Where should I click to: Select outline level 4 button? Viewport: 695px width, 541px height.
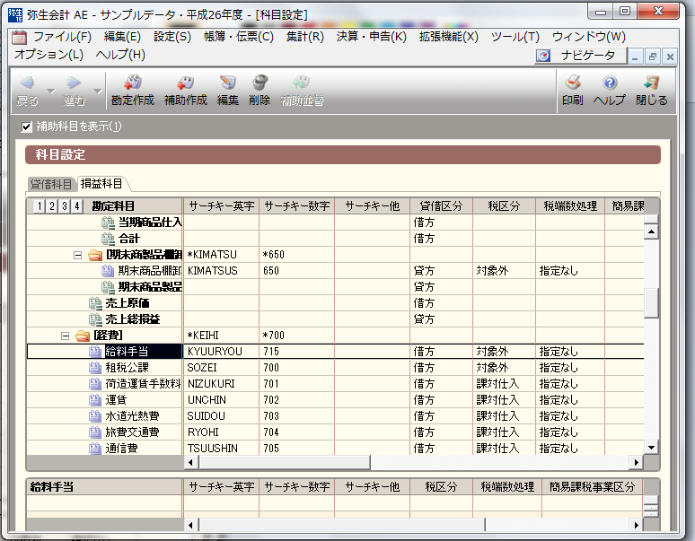pos(76,206)
